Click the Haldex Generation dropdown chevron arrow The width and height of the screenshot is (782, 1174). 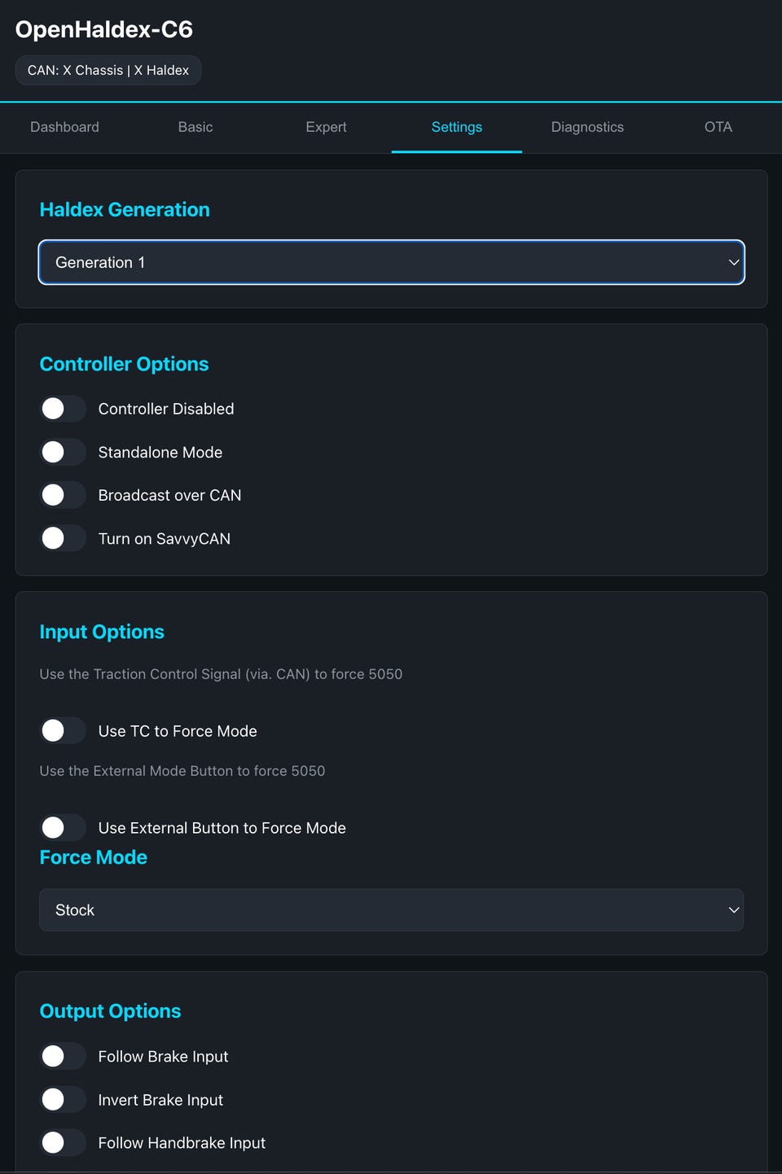pos(733,262)
